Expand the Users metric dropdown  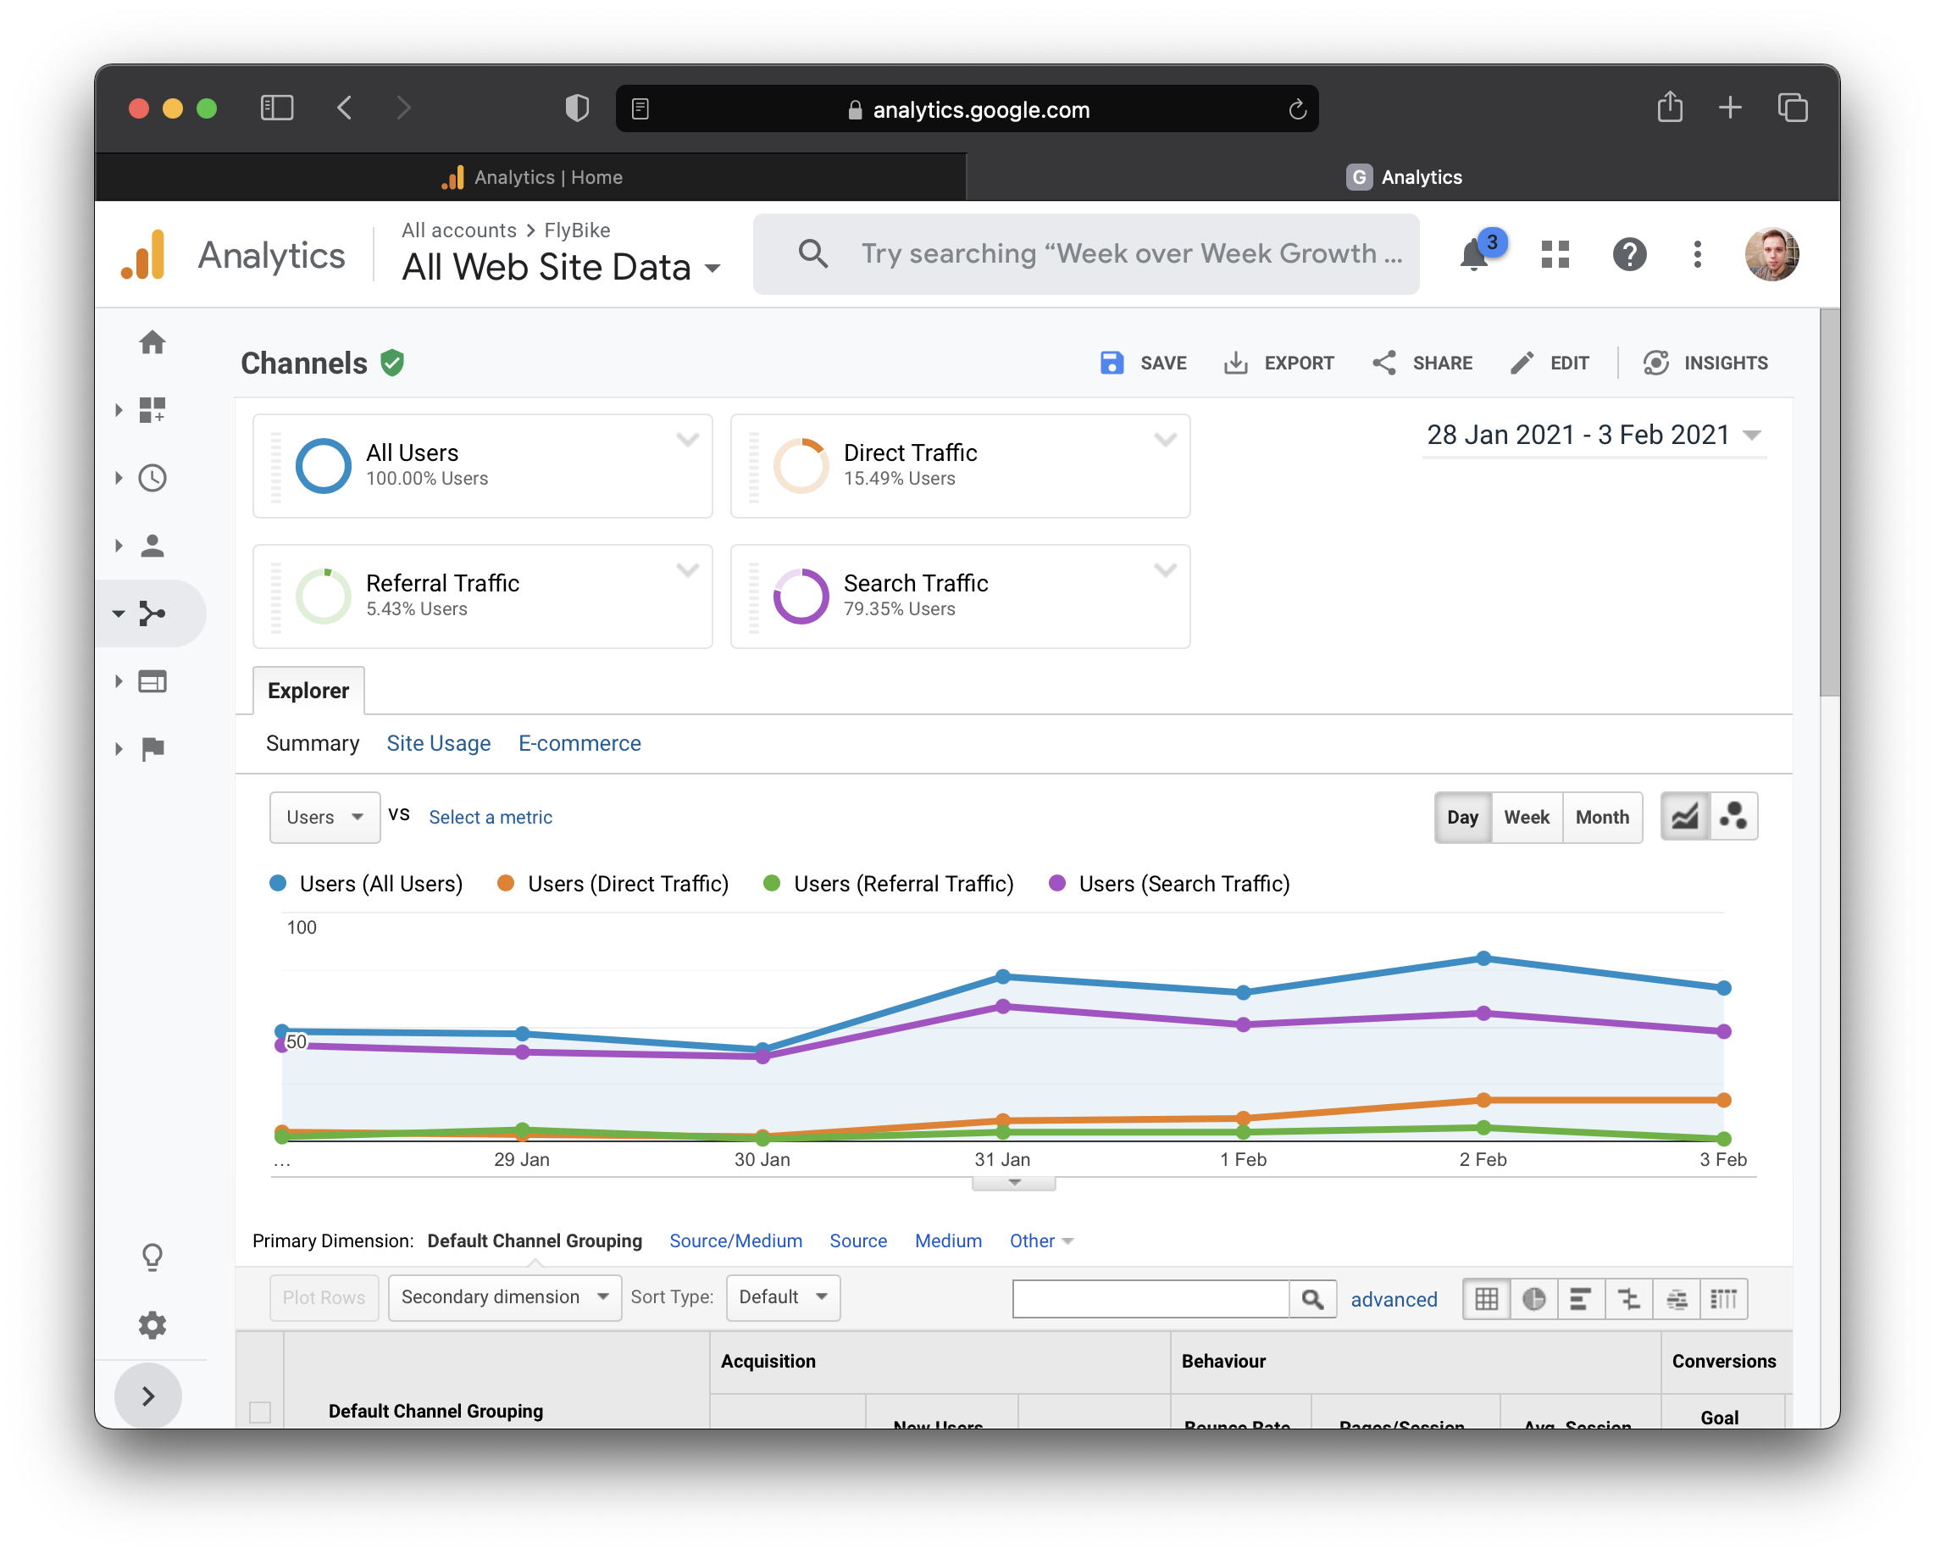(324, 817)
